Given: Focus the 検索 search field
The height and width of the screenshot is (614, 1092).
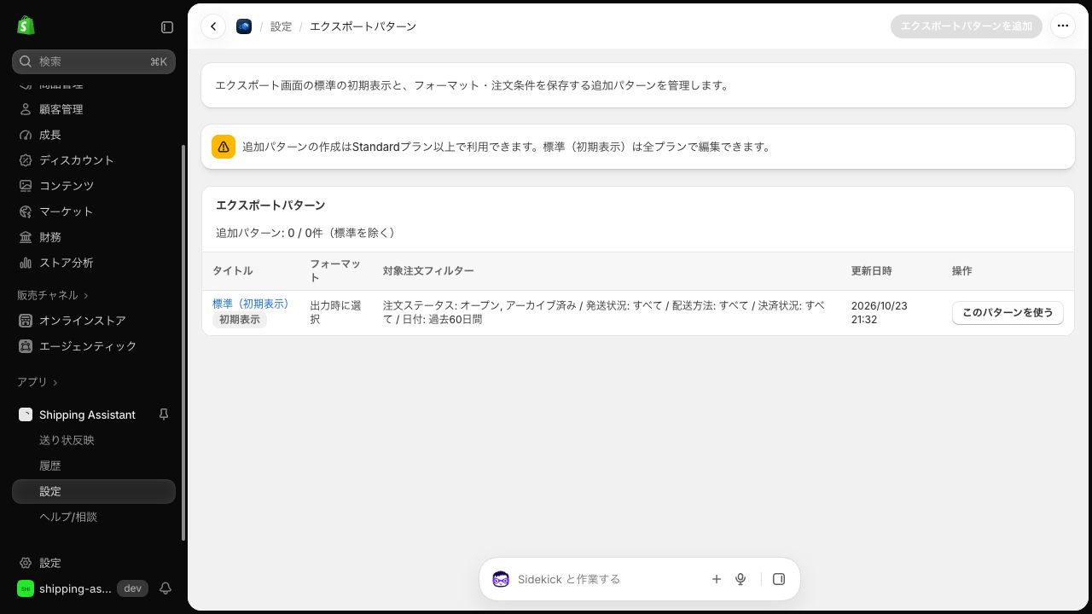Looking at the screenshot, I should 94,61.
